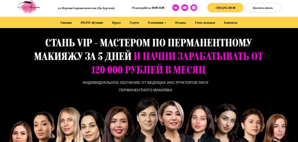Open the Курсы menu item
The image size is (298, 142).
[x=116, y=23]
